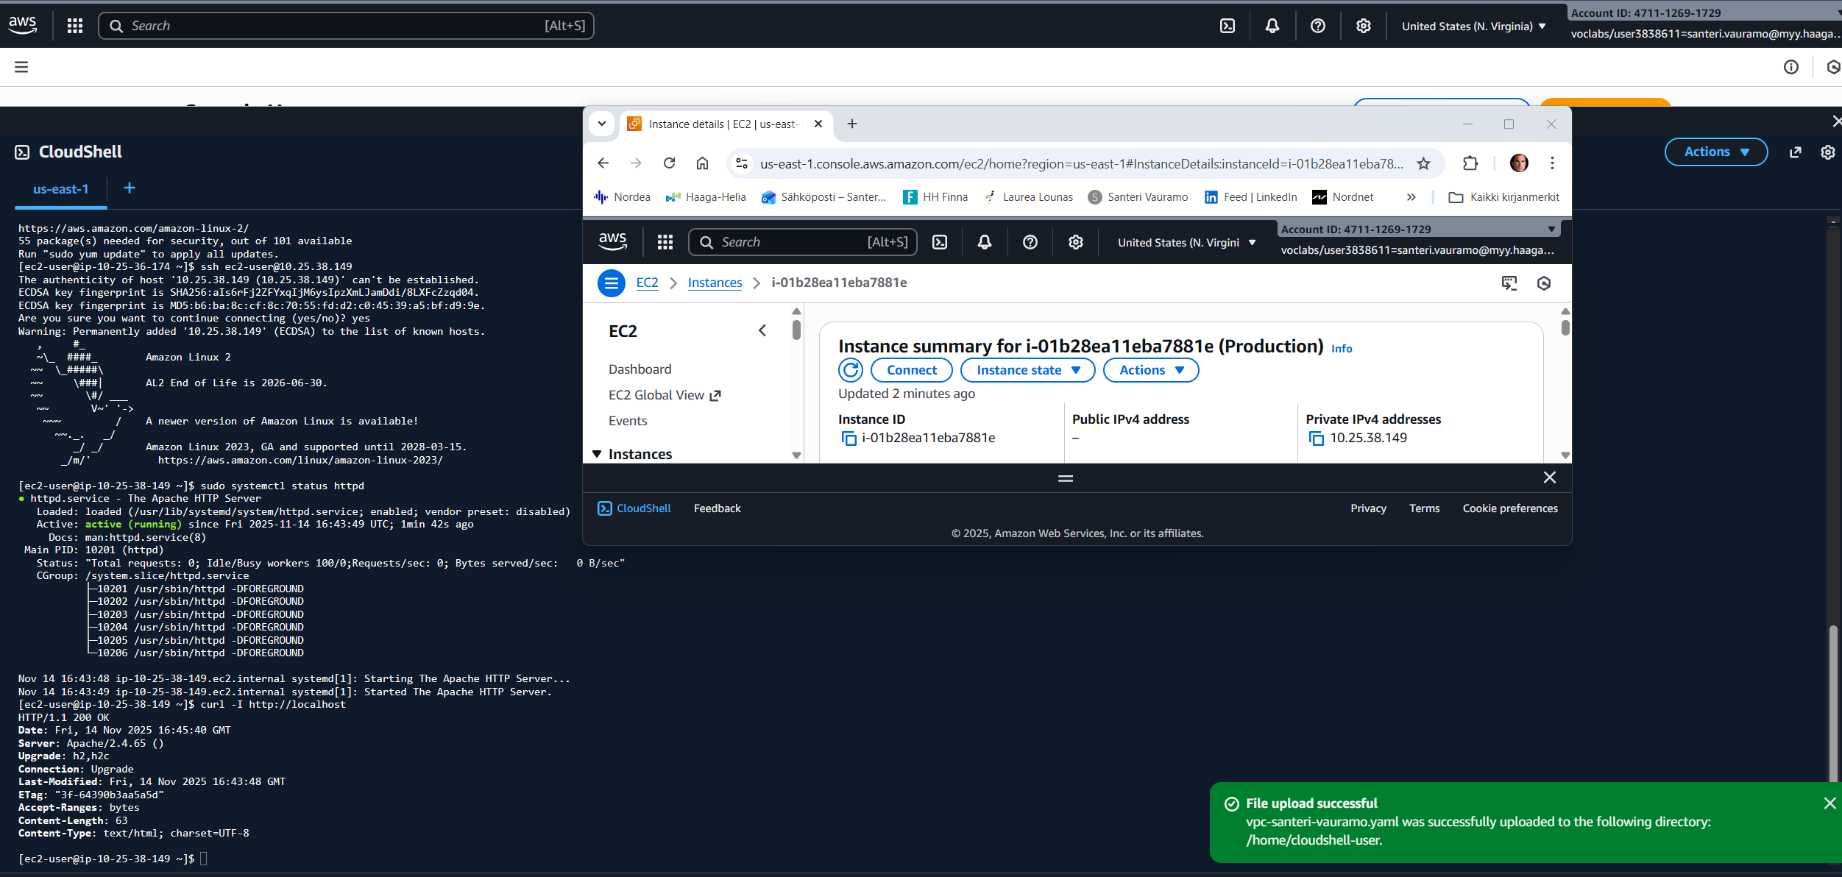
Task: Open the AWS services grid menu
Action: coord(75,26)
